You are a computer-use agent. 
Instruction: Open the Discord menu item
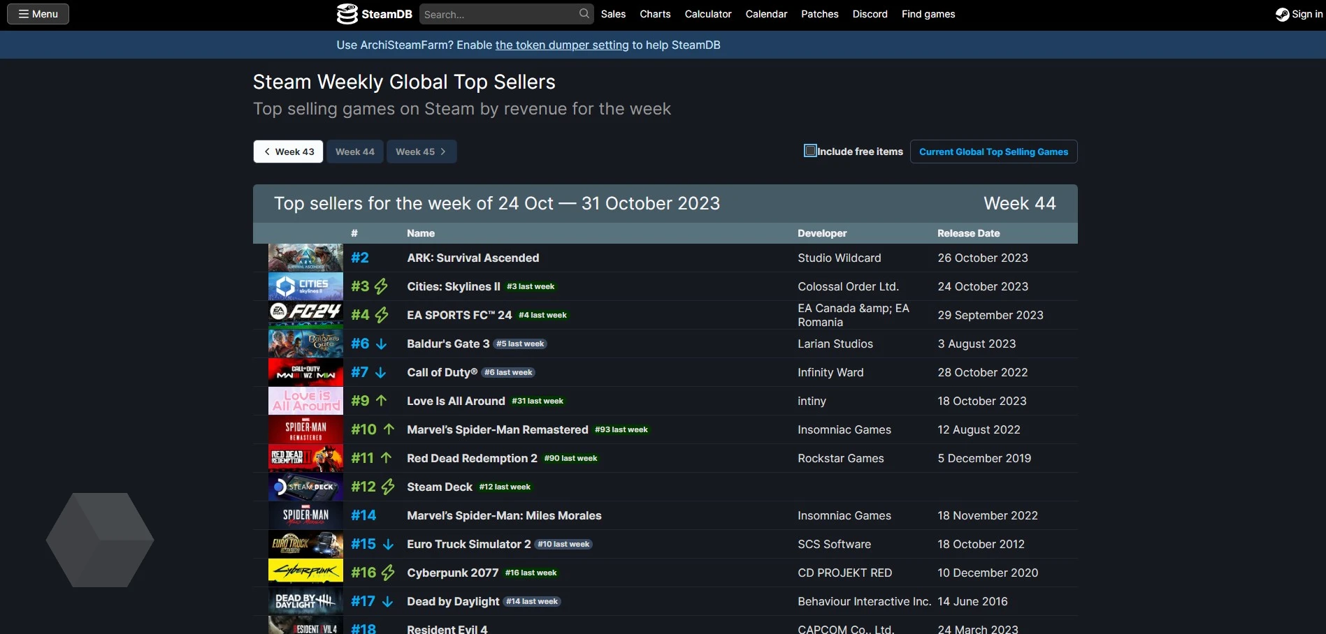coord(870,14)
